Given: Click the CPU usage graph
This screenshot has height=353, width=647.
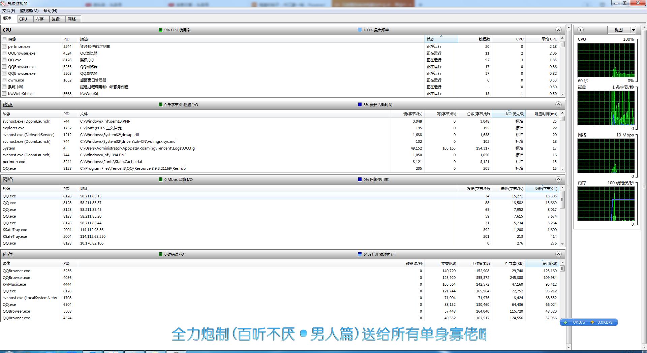Looking at the screenshot, I should pyautogui.click(x=606, y=60).
